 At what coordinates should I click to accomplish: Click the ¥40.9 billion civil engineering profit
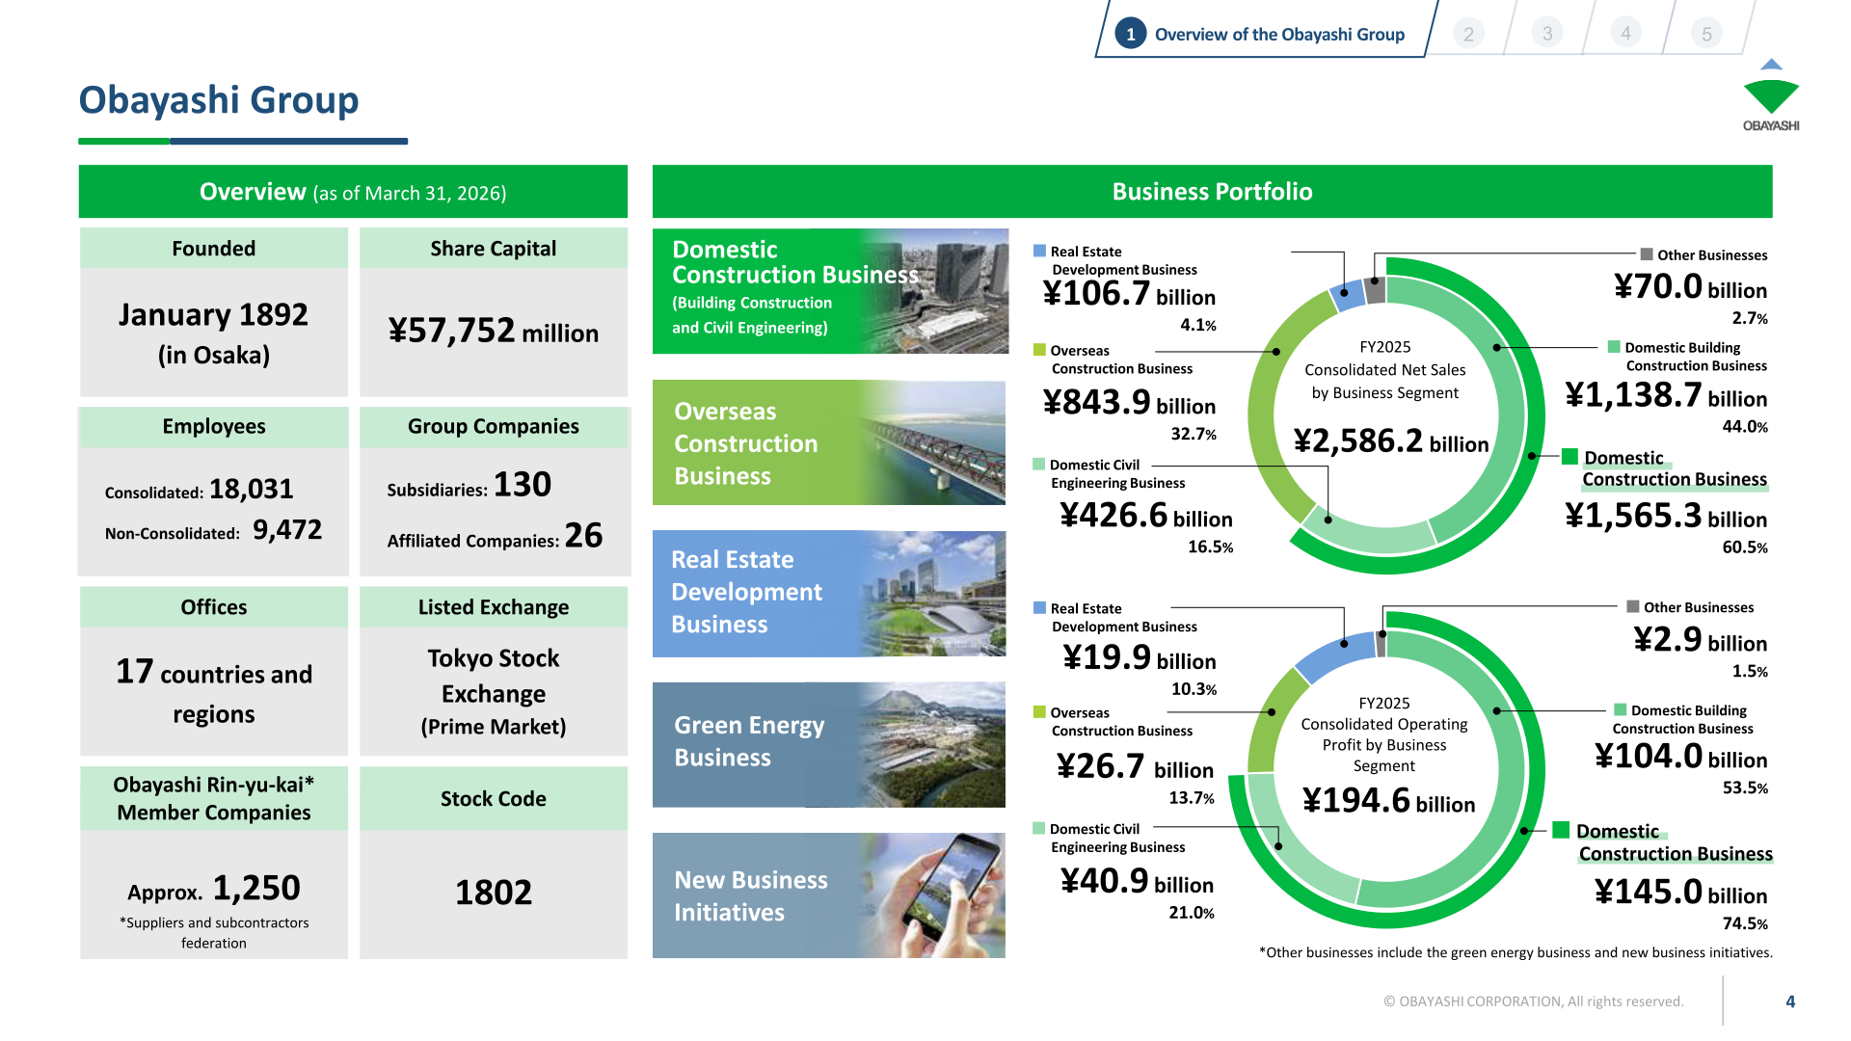1137,881
